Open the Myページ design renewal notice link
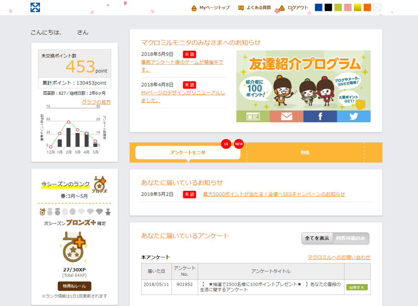 tap(183, 96)
